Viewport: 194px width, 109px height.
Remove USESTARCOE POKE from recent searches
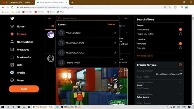(115, 43)
